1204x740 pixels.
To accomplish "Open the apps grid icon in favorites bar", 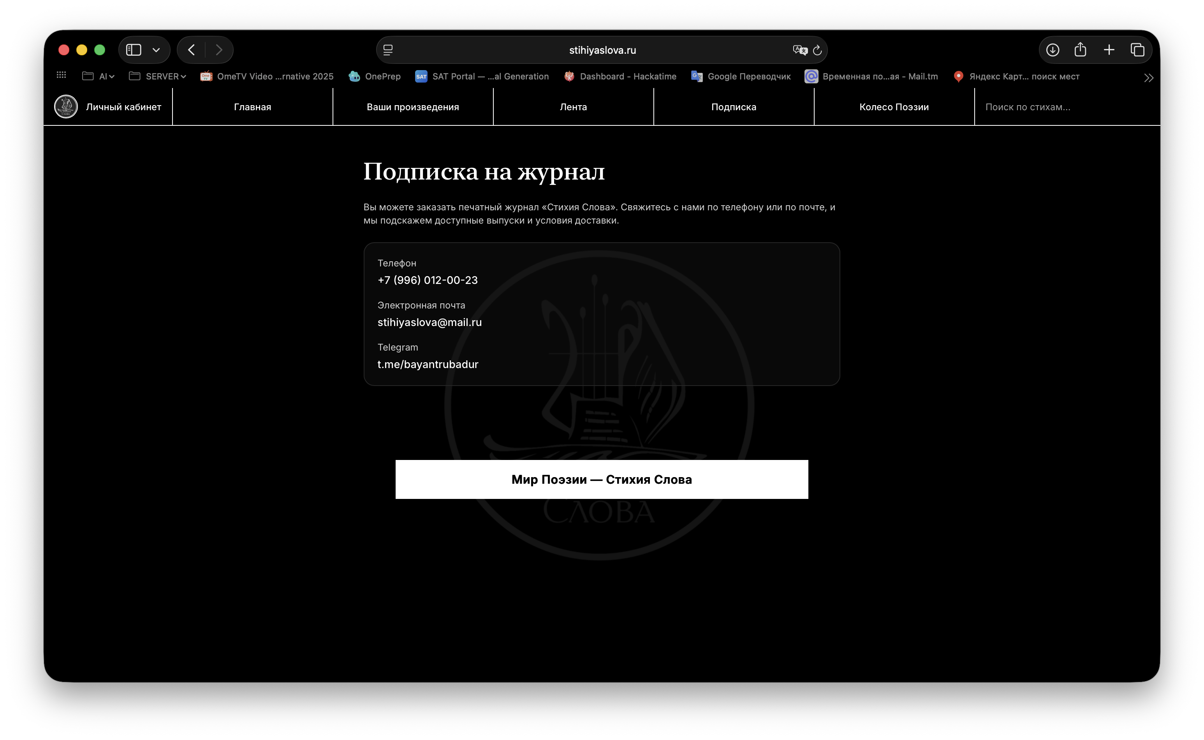I will [x=61, y=75].
